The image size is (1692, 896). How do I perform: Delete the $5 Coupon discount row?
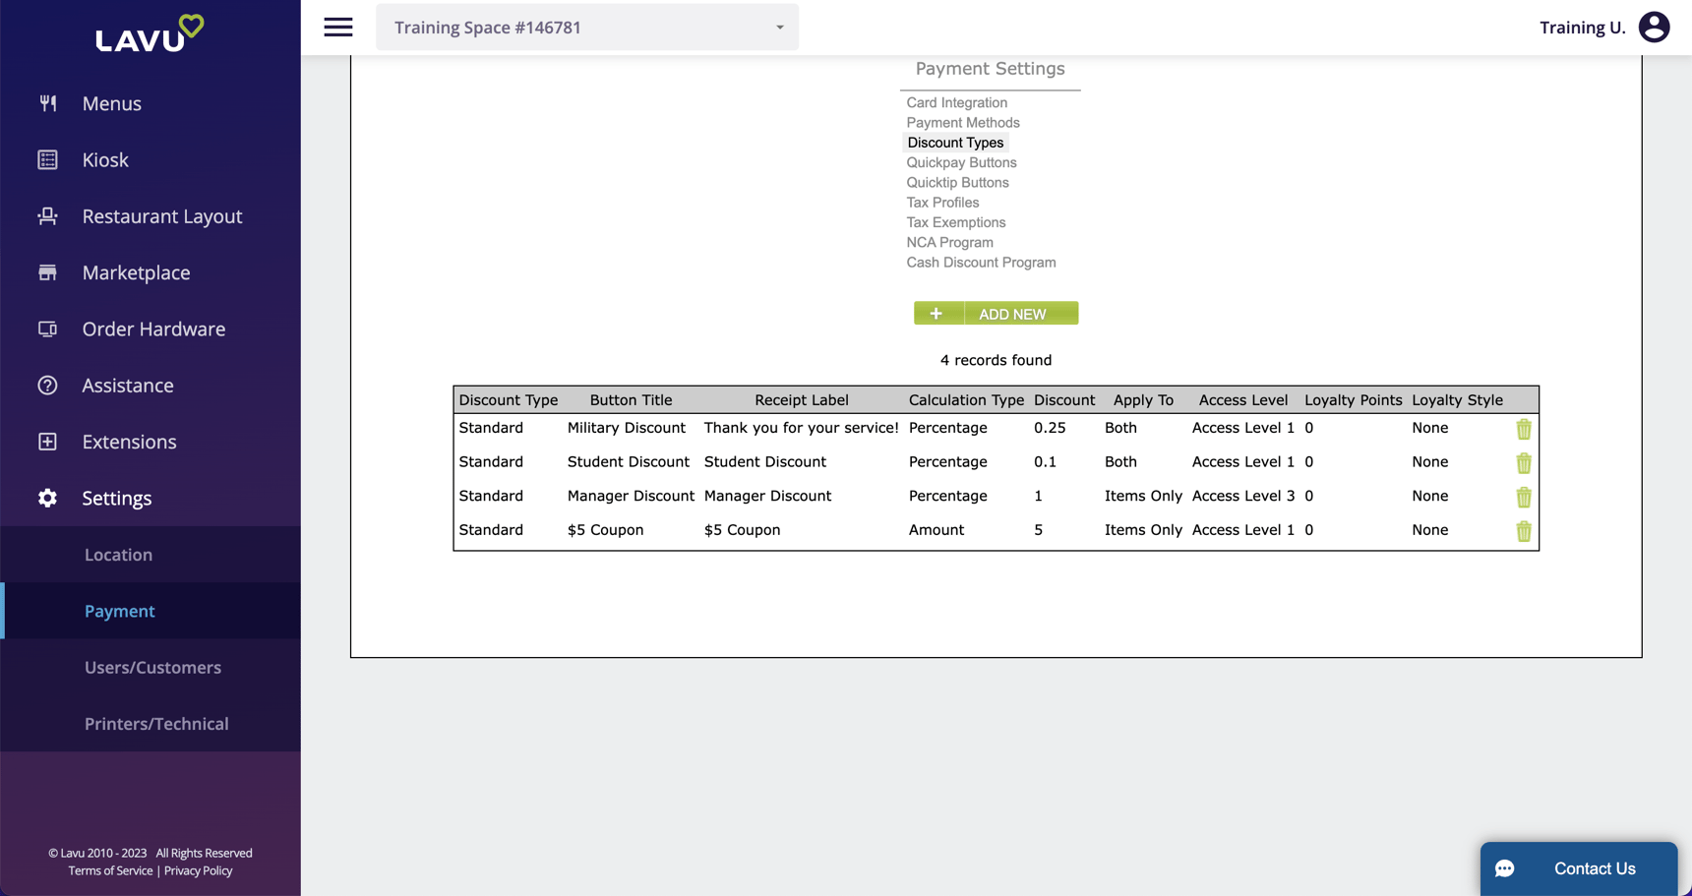click(1523, 531)
